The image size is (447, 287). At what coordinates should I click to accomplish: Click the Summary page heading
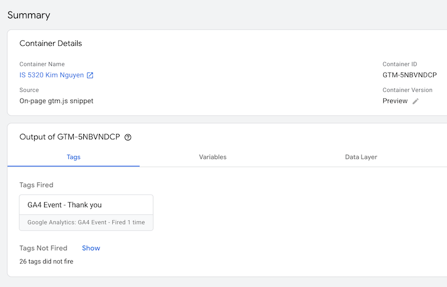28,15
